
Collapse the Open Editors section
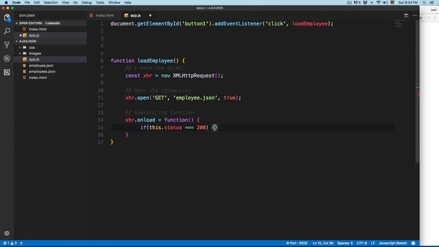16,23
